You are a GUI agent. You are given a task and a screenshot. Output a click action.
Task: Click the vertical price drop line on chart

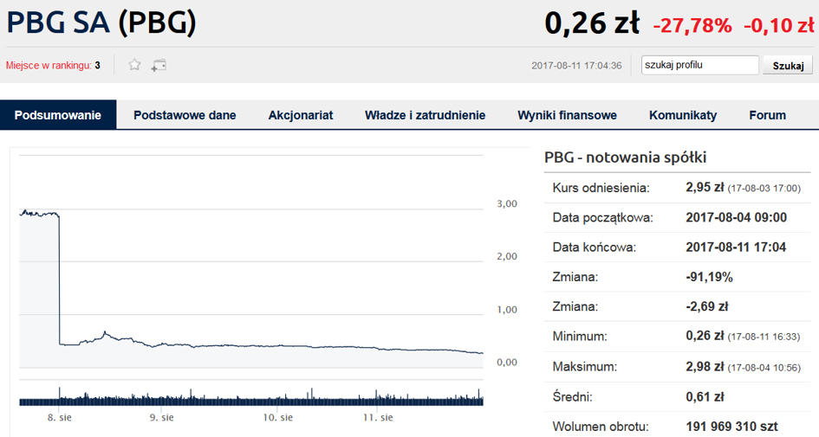[x=59, y=280]
